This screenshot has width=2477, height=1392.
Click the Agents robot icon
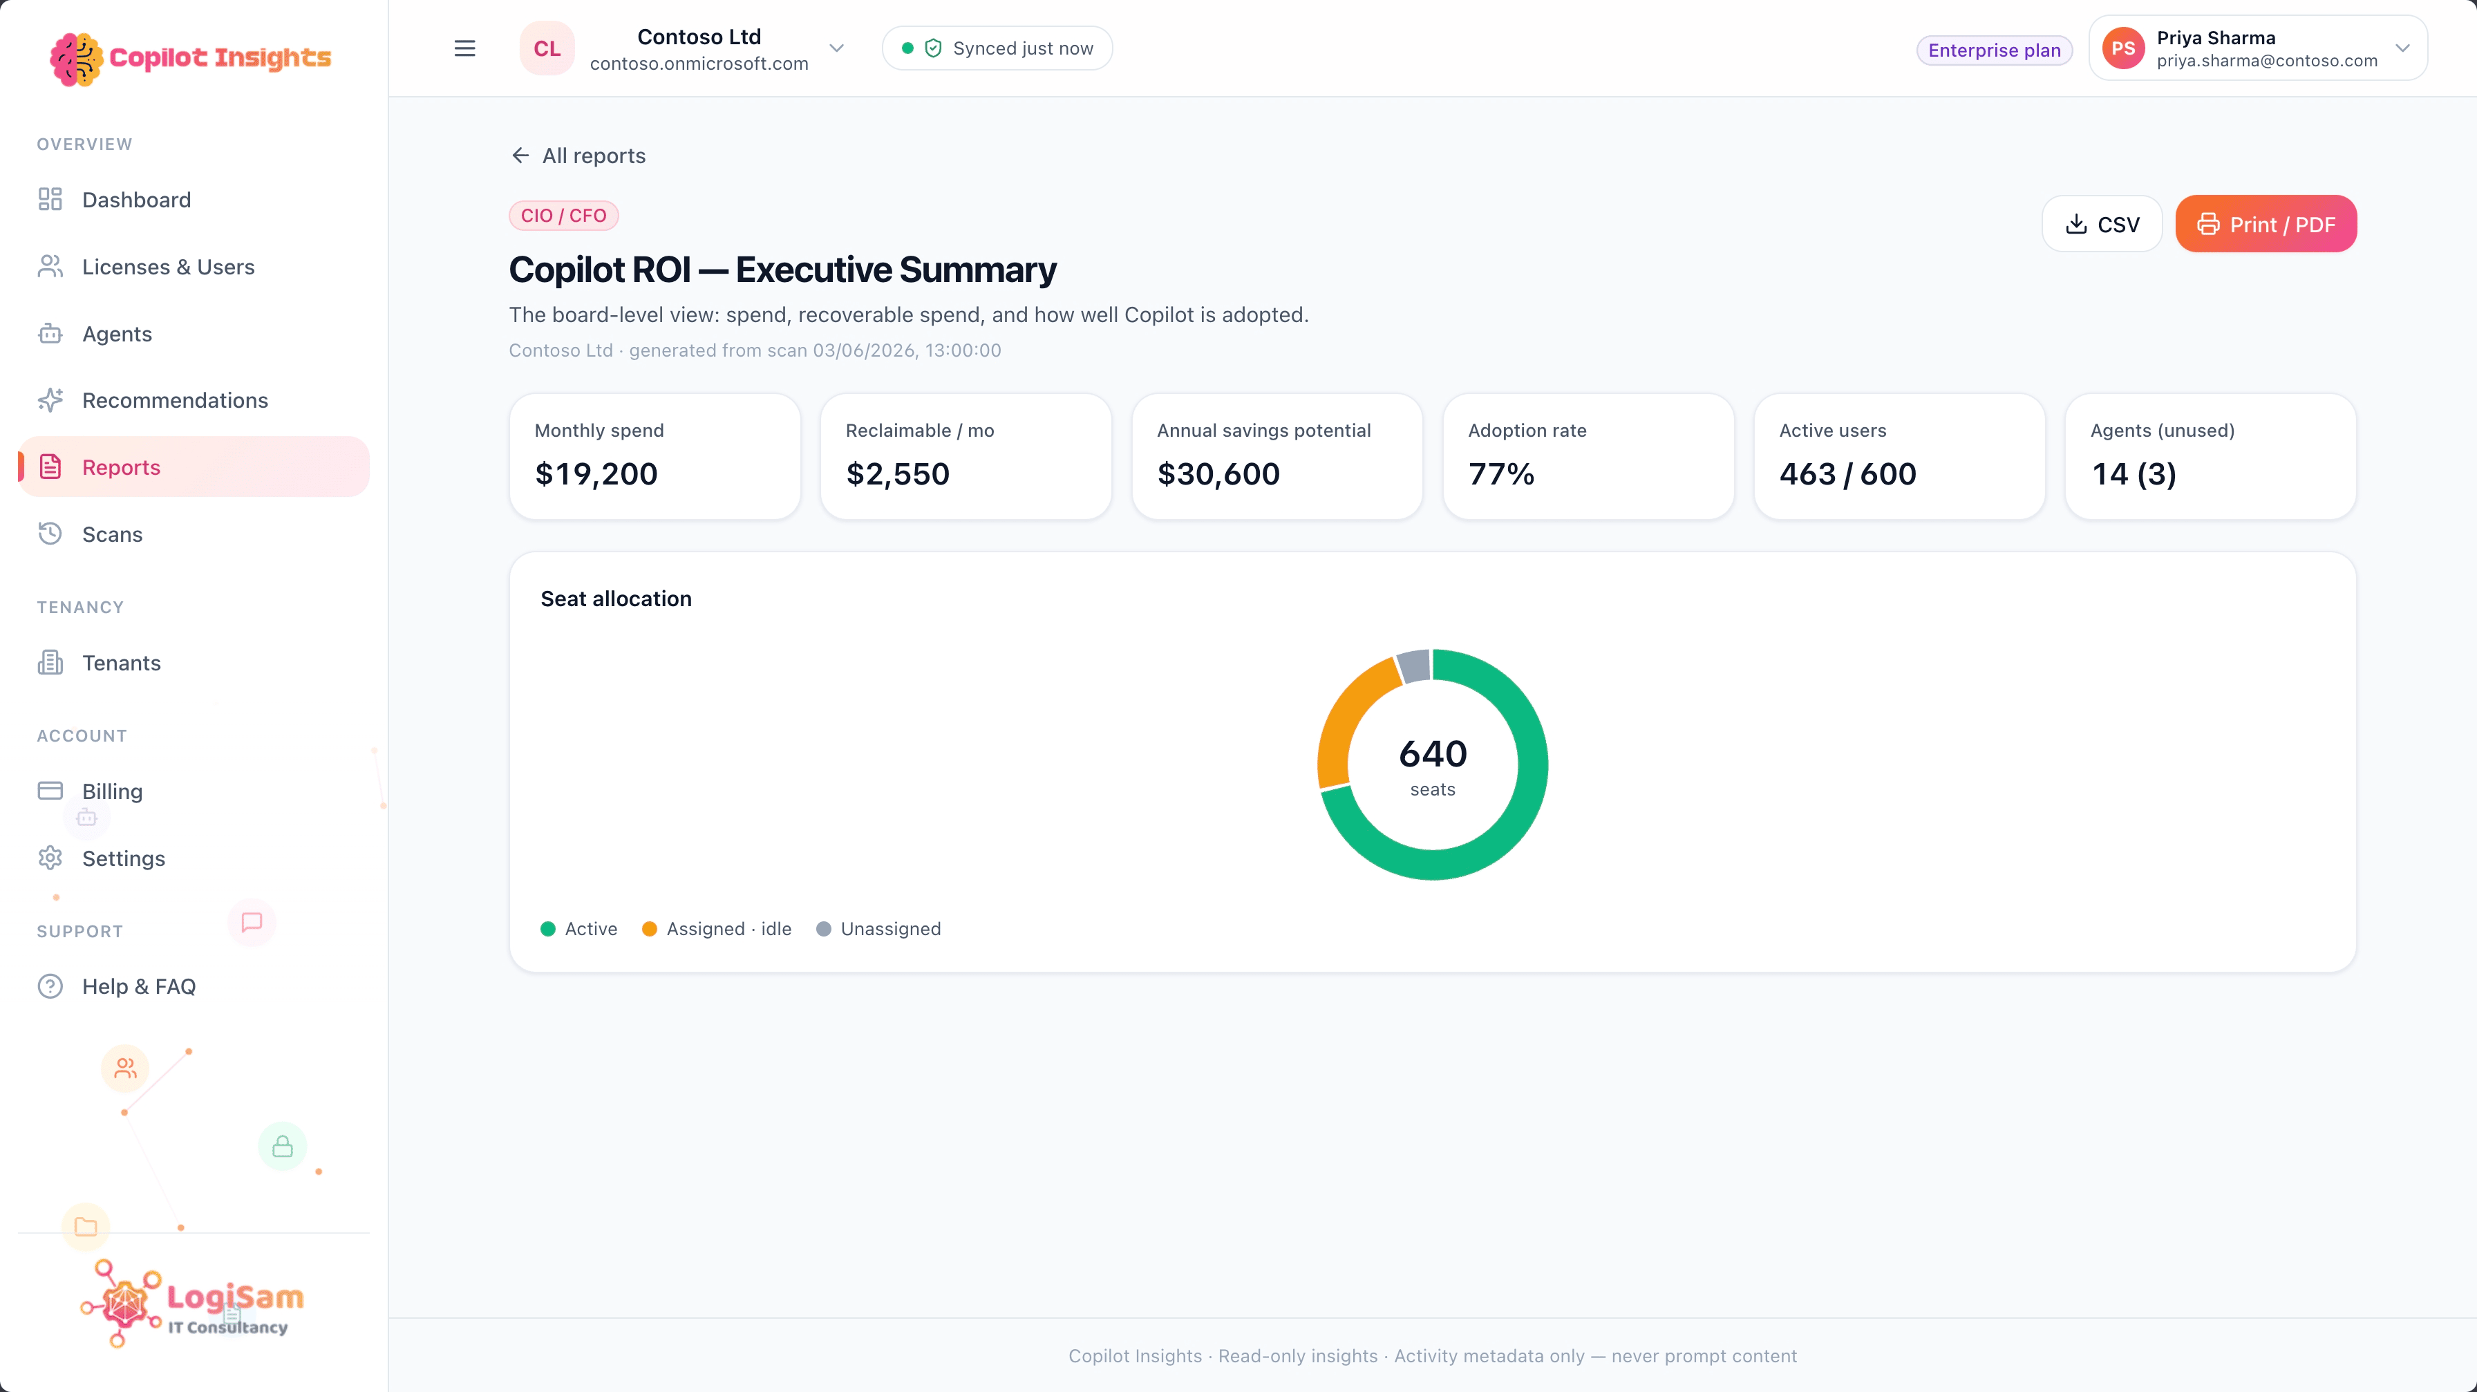point(50,334)
